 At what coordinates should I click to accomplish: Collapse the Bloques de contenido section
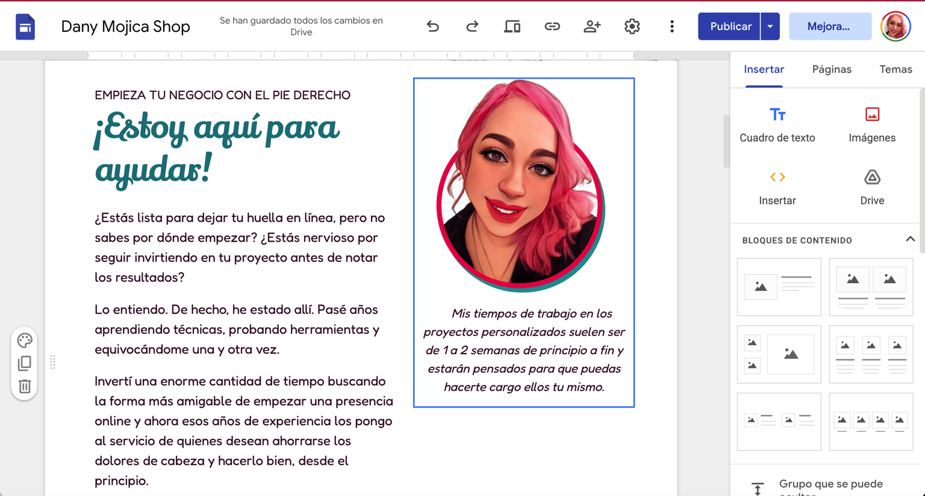[x=910, y=239]
